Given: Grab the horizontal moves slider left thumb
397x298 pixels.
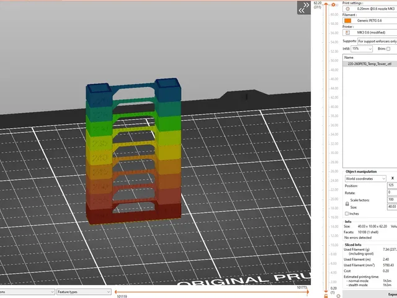Looking at the screenshot, I should click(116, 292).
